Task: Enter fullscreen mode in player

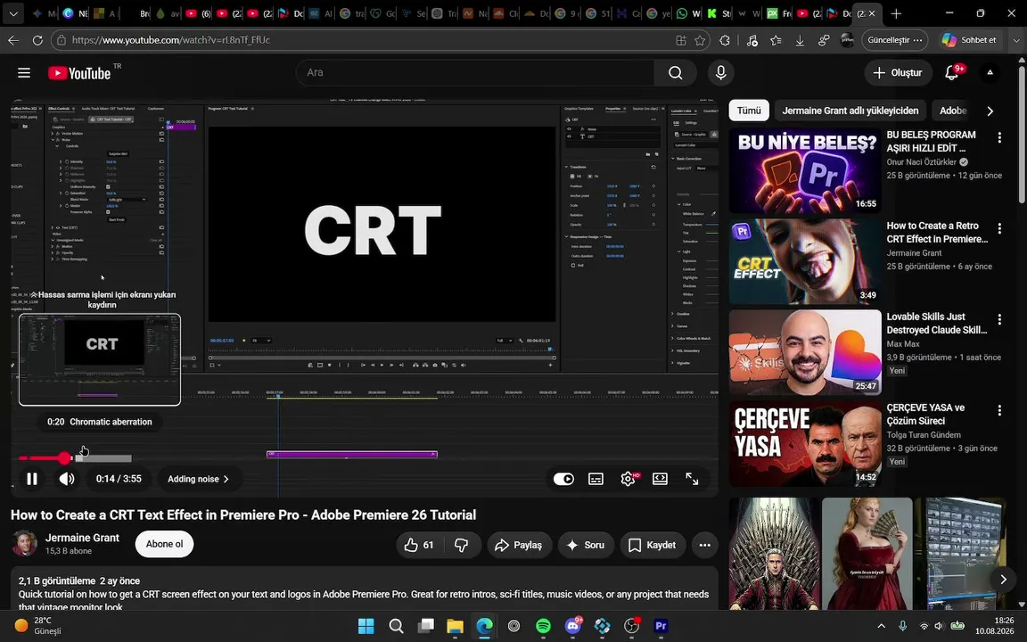Action: [x=693, y=479]
